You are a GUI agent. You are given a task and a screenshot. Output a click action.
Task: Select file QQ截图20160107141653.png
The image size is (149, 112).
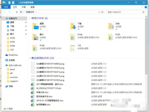[x=50, y=68]
